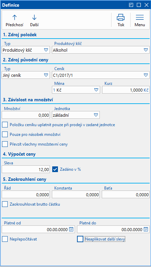
Task: Open the Ceník C1/2017/1 dropdown
Action: [146, 75]
